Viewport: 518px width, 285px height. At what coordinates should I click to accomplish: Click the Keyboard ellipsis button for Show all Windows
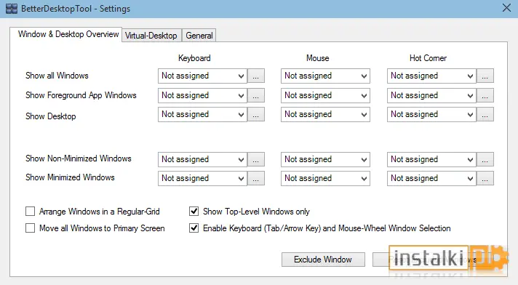point(256,76)
